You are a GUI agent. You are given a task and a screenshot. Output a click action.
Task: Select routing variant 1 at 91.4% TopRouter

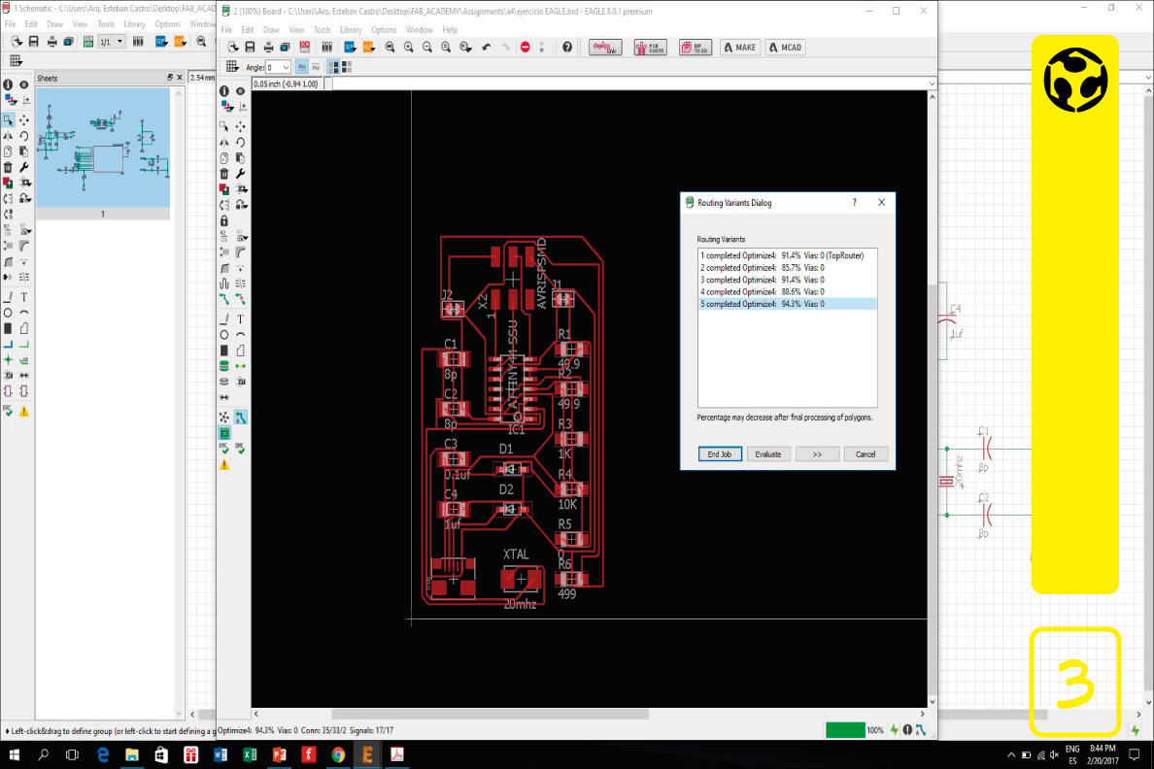click(787, 255)
